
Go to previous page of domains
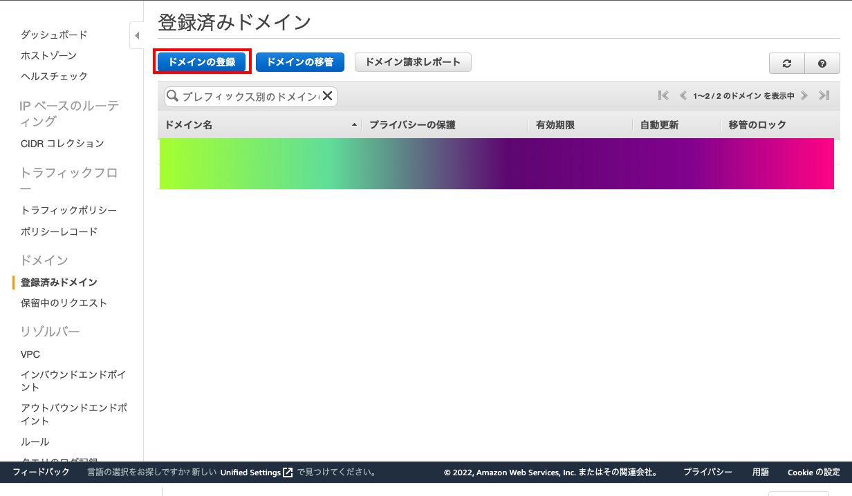[x=683, y=96]
